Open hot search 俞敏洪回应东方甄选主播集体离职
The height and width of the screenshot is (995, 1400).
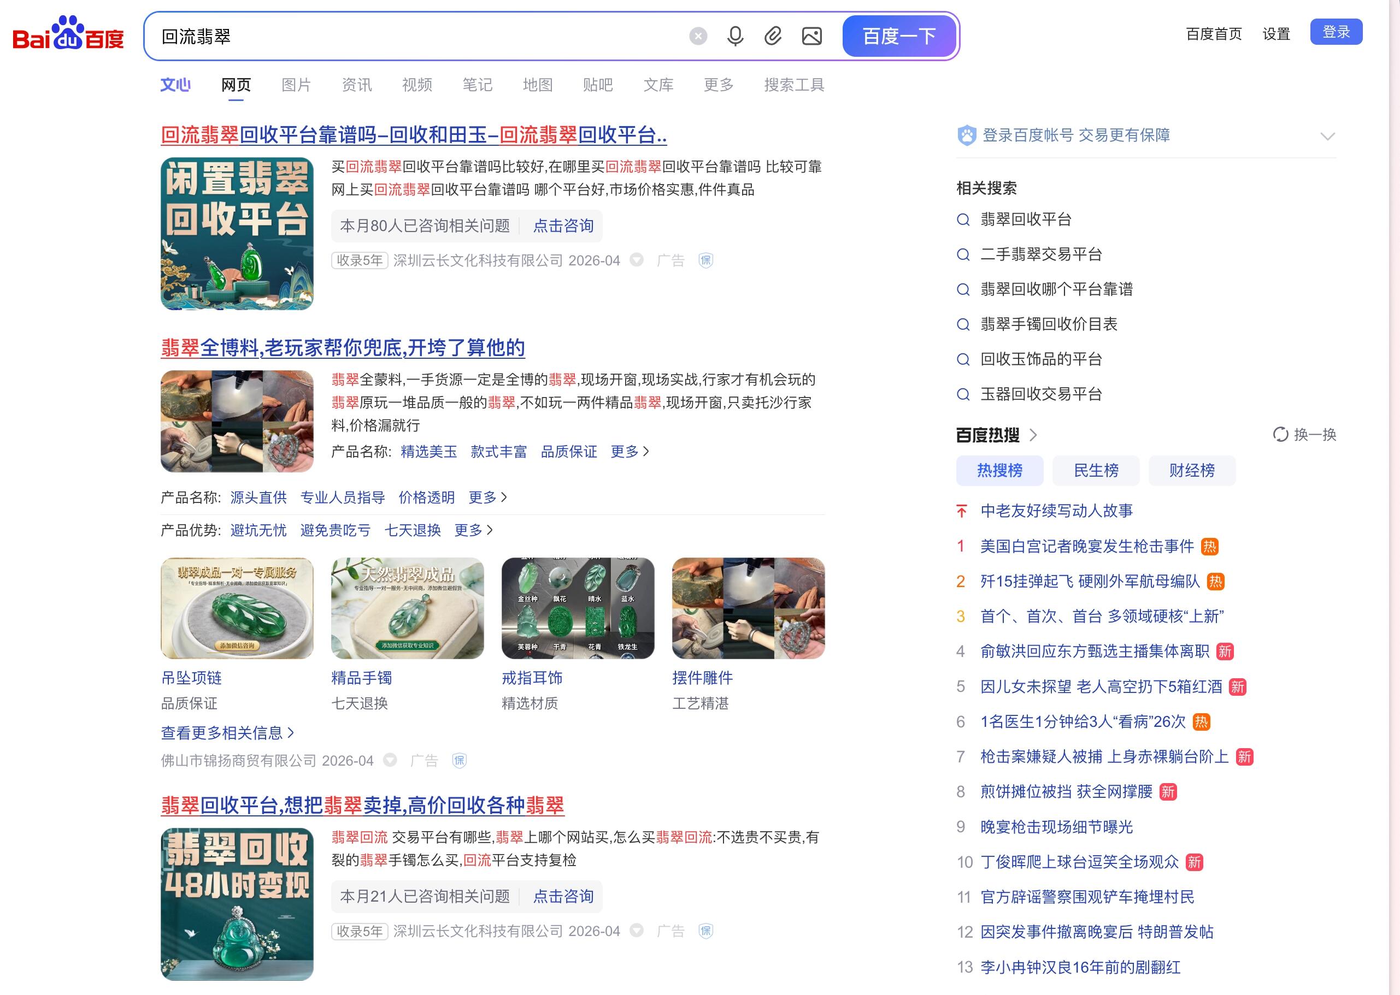[1094, 652]
